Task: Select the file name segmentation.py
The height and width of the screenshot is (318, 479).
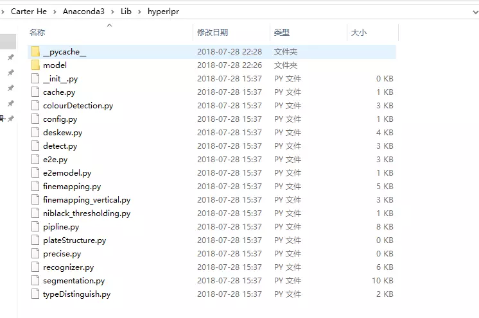Action: (x=74, y=281)
